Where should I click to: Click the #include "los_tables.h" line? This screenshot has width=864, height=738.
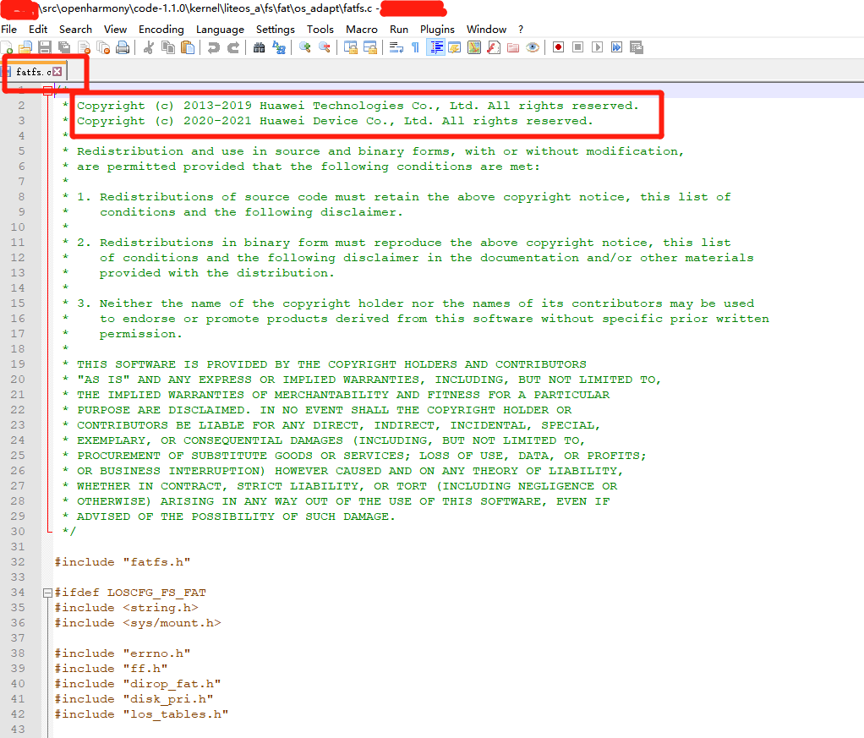pos(142,714)
